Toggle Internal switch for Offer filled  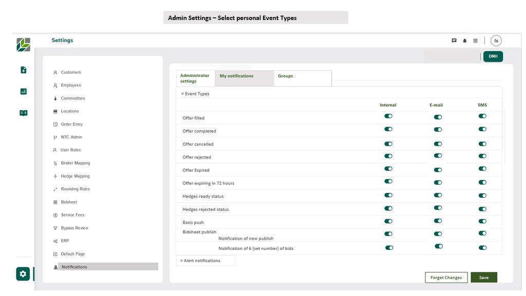click(388, 116)
